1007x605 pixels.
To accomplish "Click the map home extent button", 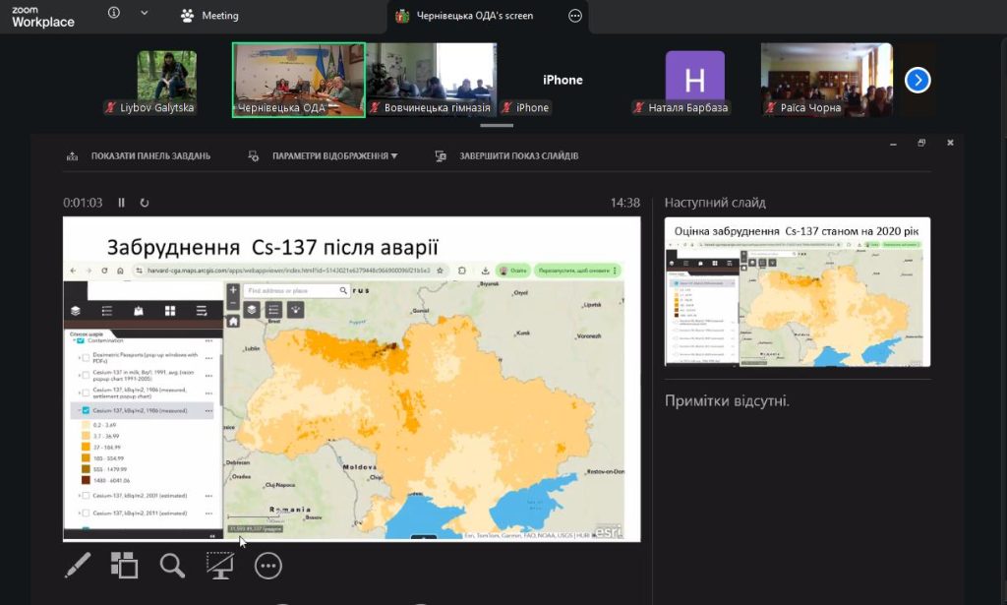I will pos(233,321).
